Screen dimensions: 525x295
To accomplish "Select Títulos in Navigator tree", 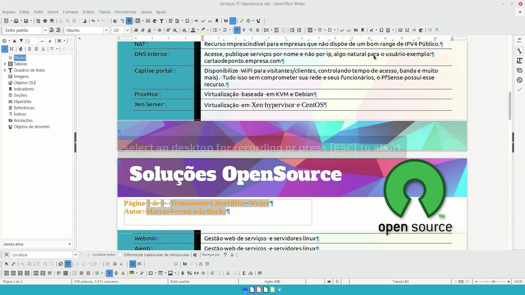I will tap(20, 58).
